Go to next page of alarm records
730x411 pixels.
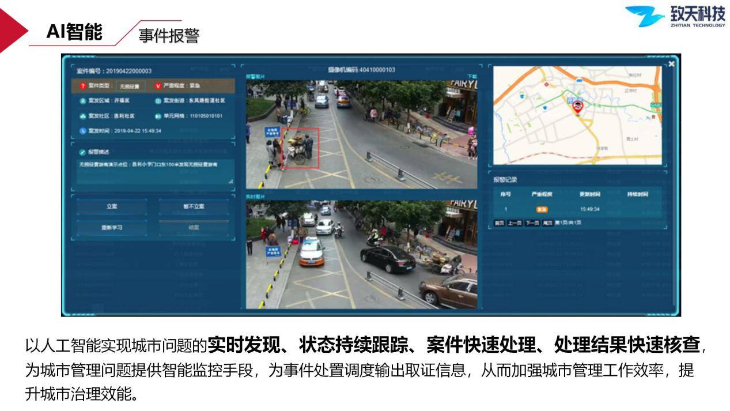pyautogui.click(x=532, y=223)
